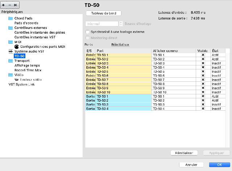This screenshot has width=232, height=171.
Task: Toggle visibility of output Sortie TD-50 1
Action: [x=203, y=96]
